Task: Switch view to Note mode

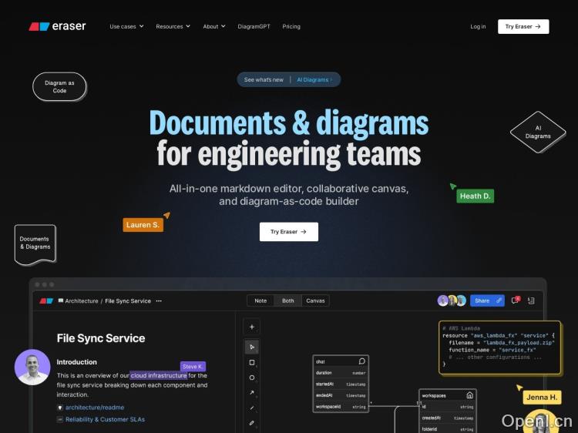Action: 260,300
